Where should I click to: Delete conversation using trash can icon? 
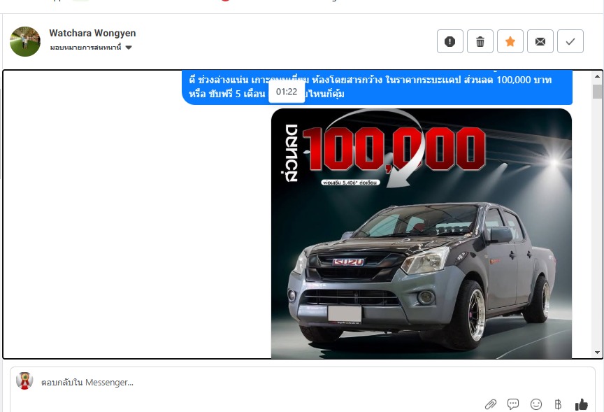(x=480, y=41)
